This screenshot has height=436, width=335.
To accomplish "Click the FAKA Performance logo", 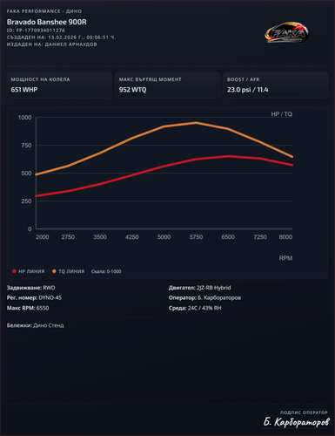I will [286, 32].
